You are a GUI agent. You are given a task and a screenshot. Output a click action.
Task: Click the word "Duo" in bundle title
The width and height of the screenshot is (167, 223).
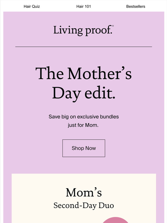click(x=106, y=205)
